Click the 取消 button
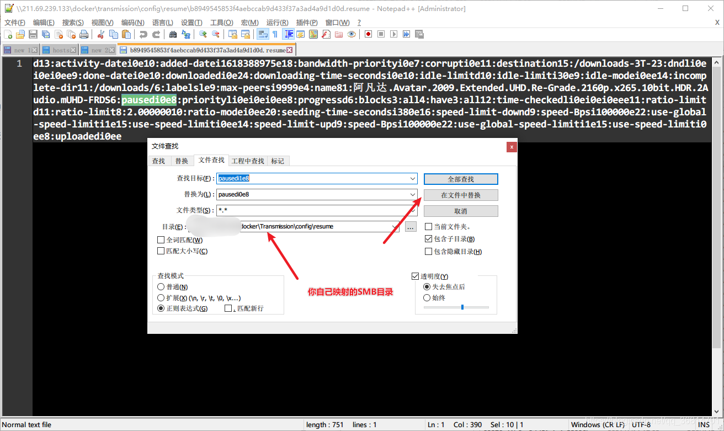Screen dimensions: 724x431 pyautogui.click(x=461, y=211)
